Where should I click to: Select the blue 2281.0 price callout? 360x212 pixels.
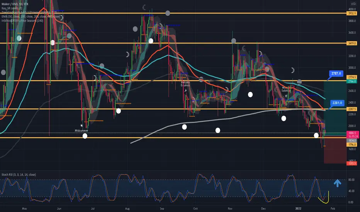(337, 103)
